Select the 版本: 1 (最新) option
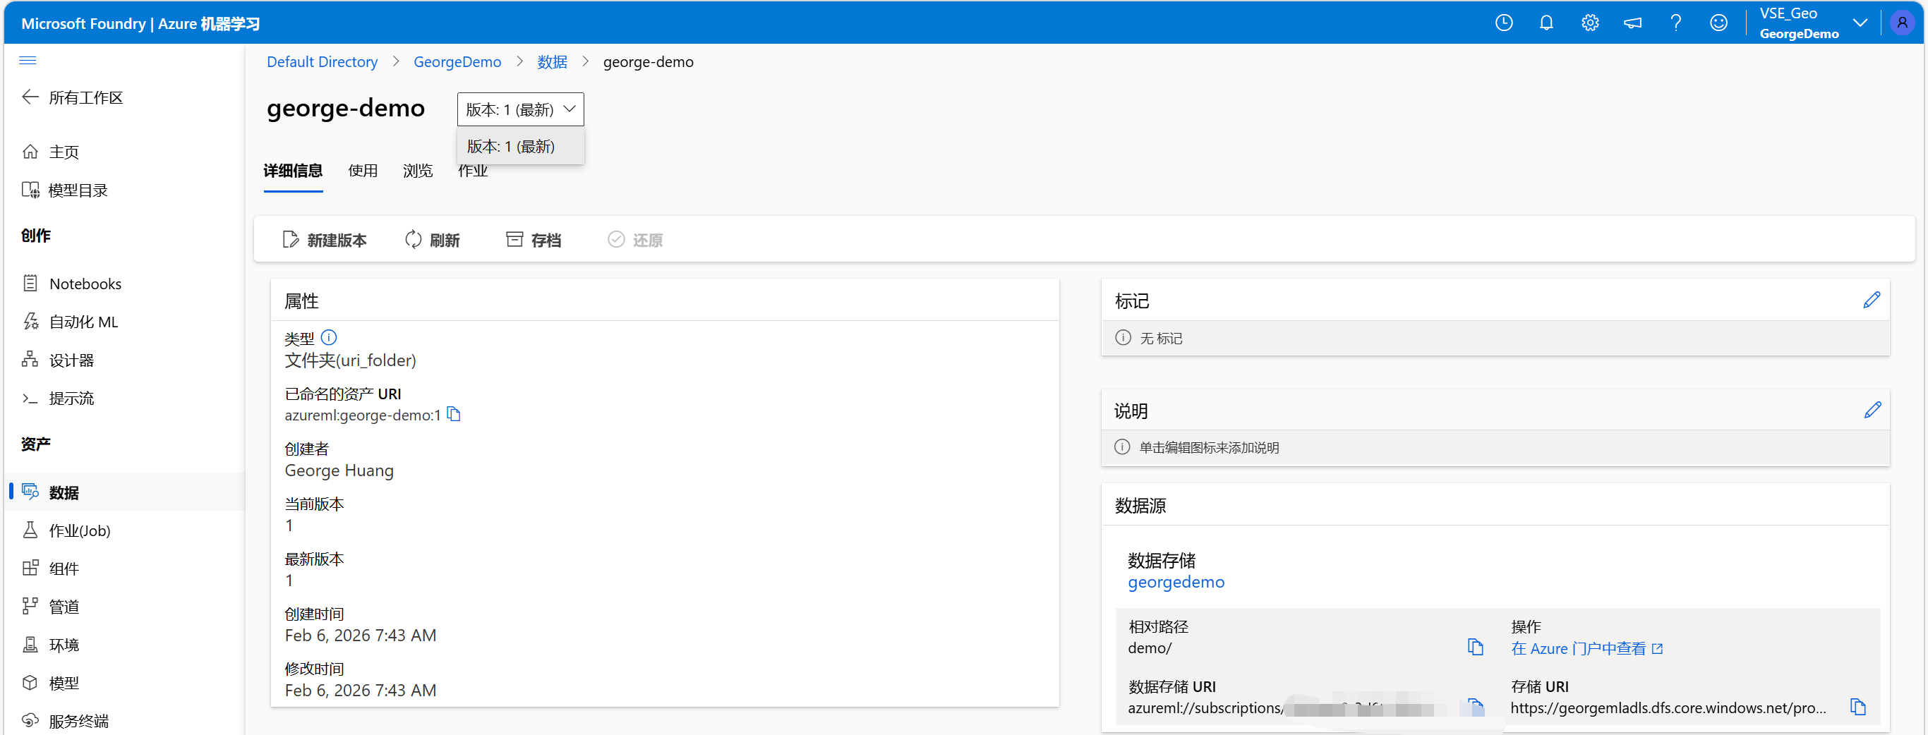This screenshot has height=735, width=1928. click(510, 146)
